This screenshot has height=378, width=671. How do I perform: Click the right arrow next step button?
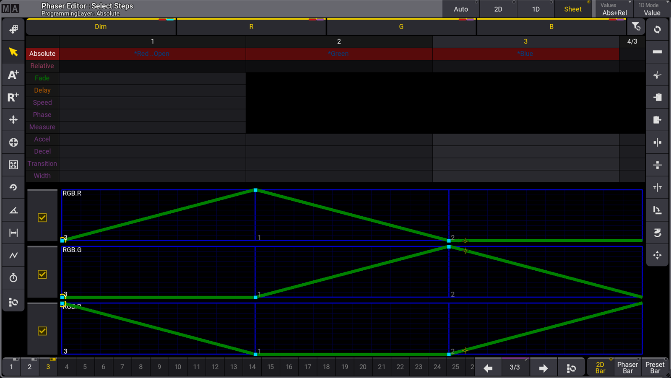click(x=543, y=368)
